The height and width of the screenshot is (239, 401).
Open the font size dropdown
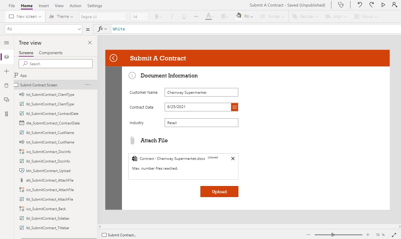tap(140, 16)
